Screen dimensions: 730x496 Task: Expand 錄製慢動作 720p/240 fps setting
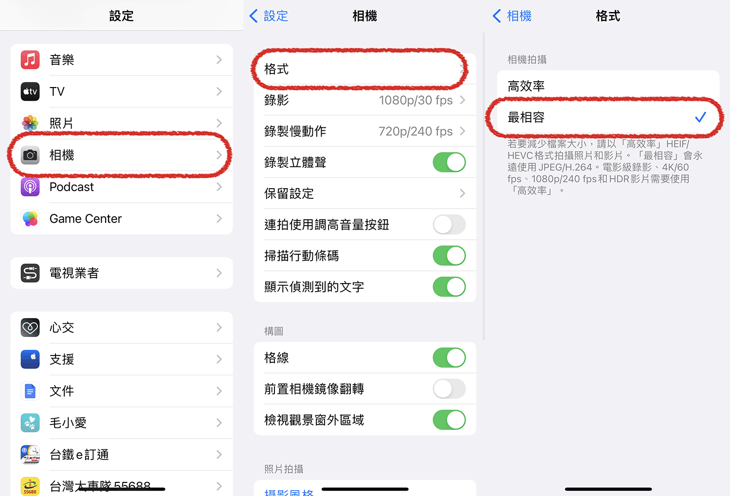pos(365,131)
